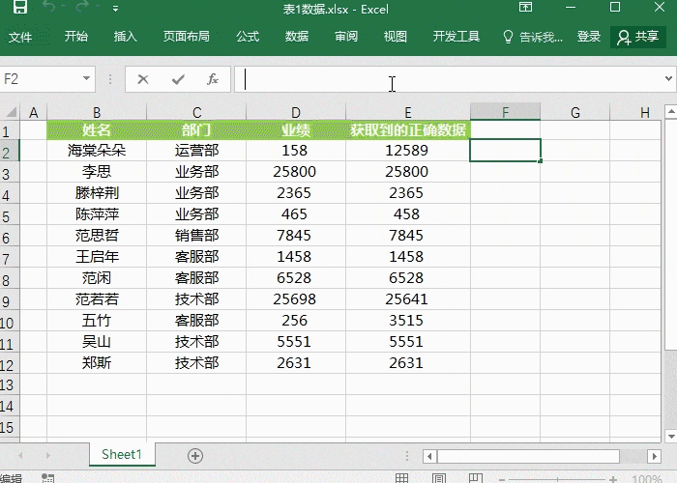
Task: Click the Cancel X icon in formula bar
Action: pos(143,79)
